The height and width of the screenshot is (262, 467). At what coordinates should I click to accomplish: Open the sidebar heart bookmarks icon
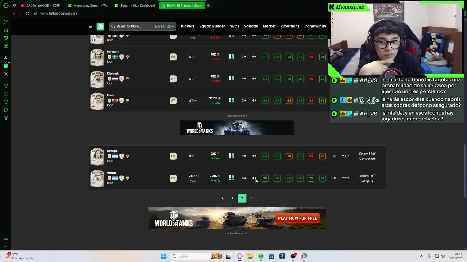[x=6, y=94]
